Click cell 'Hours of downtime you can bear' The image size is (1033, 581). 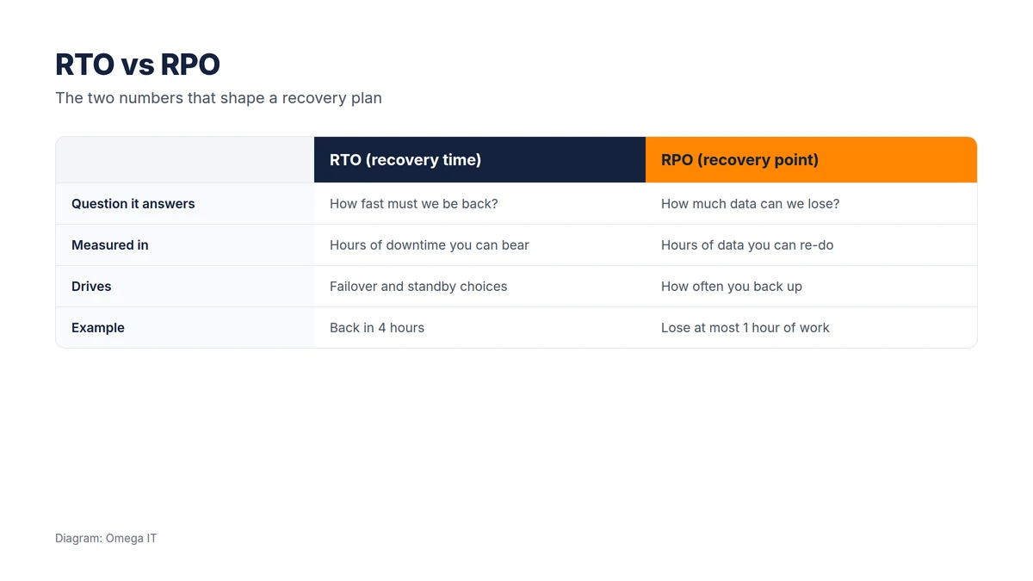[479, 245]
